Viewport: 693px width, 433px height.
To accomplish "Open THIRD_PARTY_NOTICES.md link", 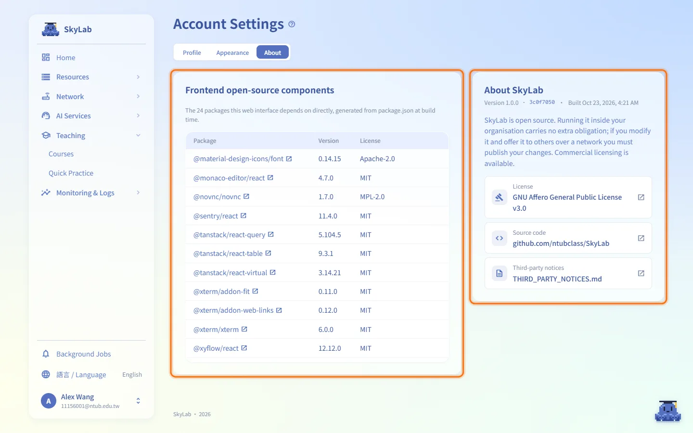I will (x=568, y=273).
